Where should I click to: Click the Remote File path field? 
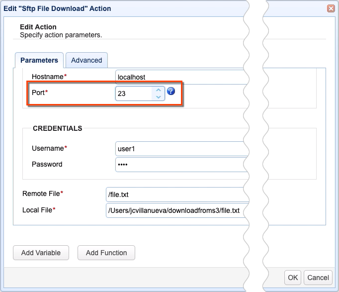coord(174,194)
